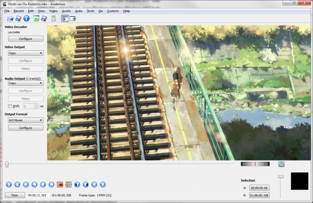This screenshot has width=313, height=203.
Task: Open the File menu
Action: (x=7, y=11)
